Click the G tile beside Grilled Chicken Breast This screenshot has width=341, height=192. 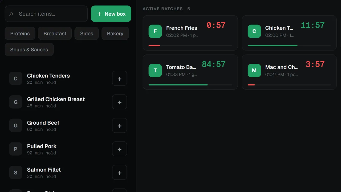coord(16,102)
